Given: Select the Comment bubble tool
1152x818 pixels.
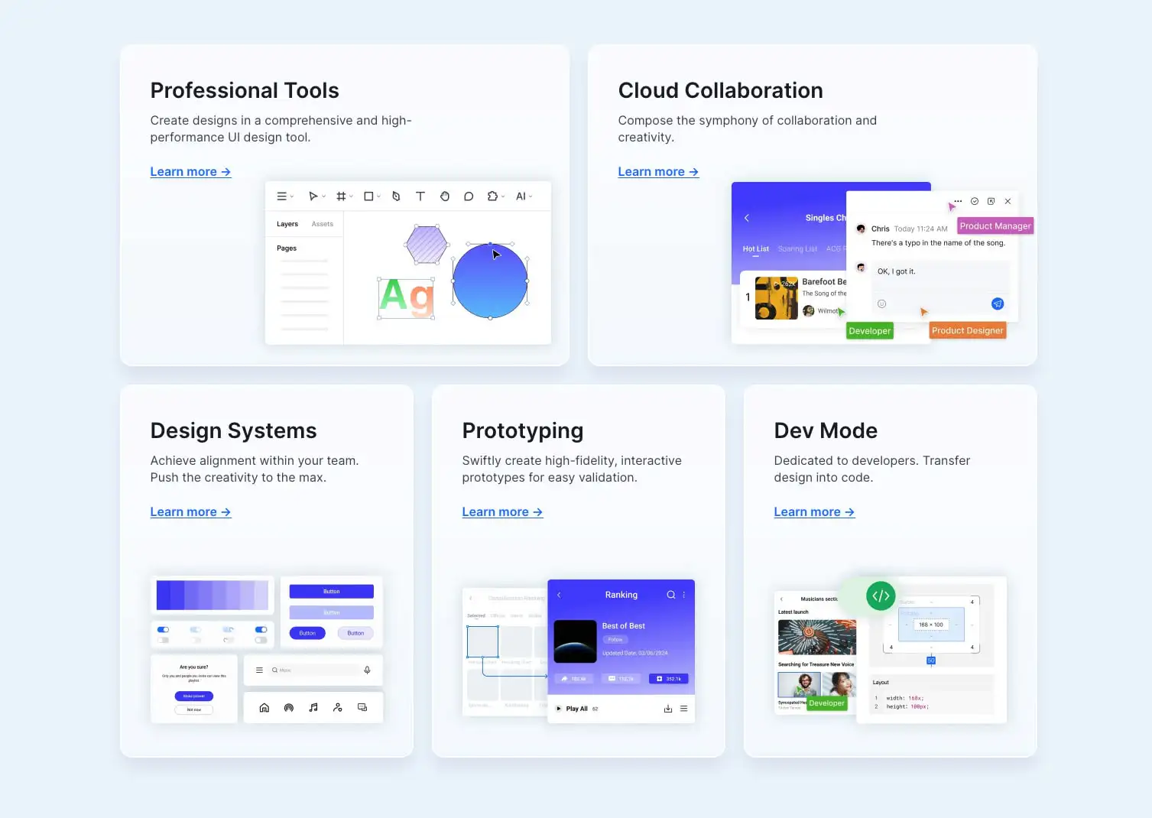Looking at the screenshot, I should (469, 196).
